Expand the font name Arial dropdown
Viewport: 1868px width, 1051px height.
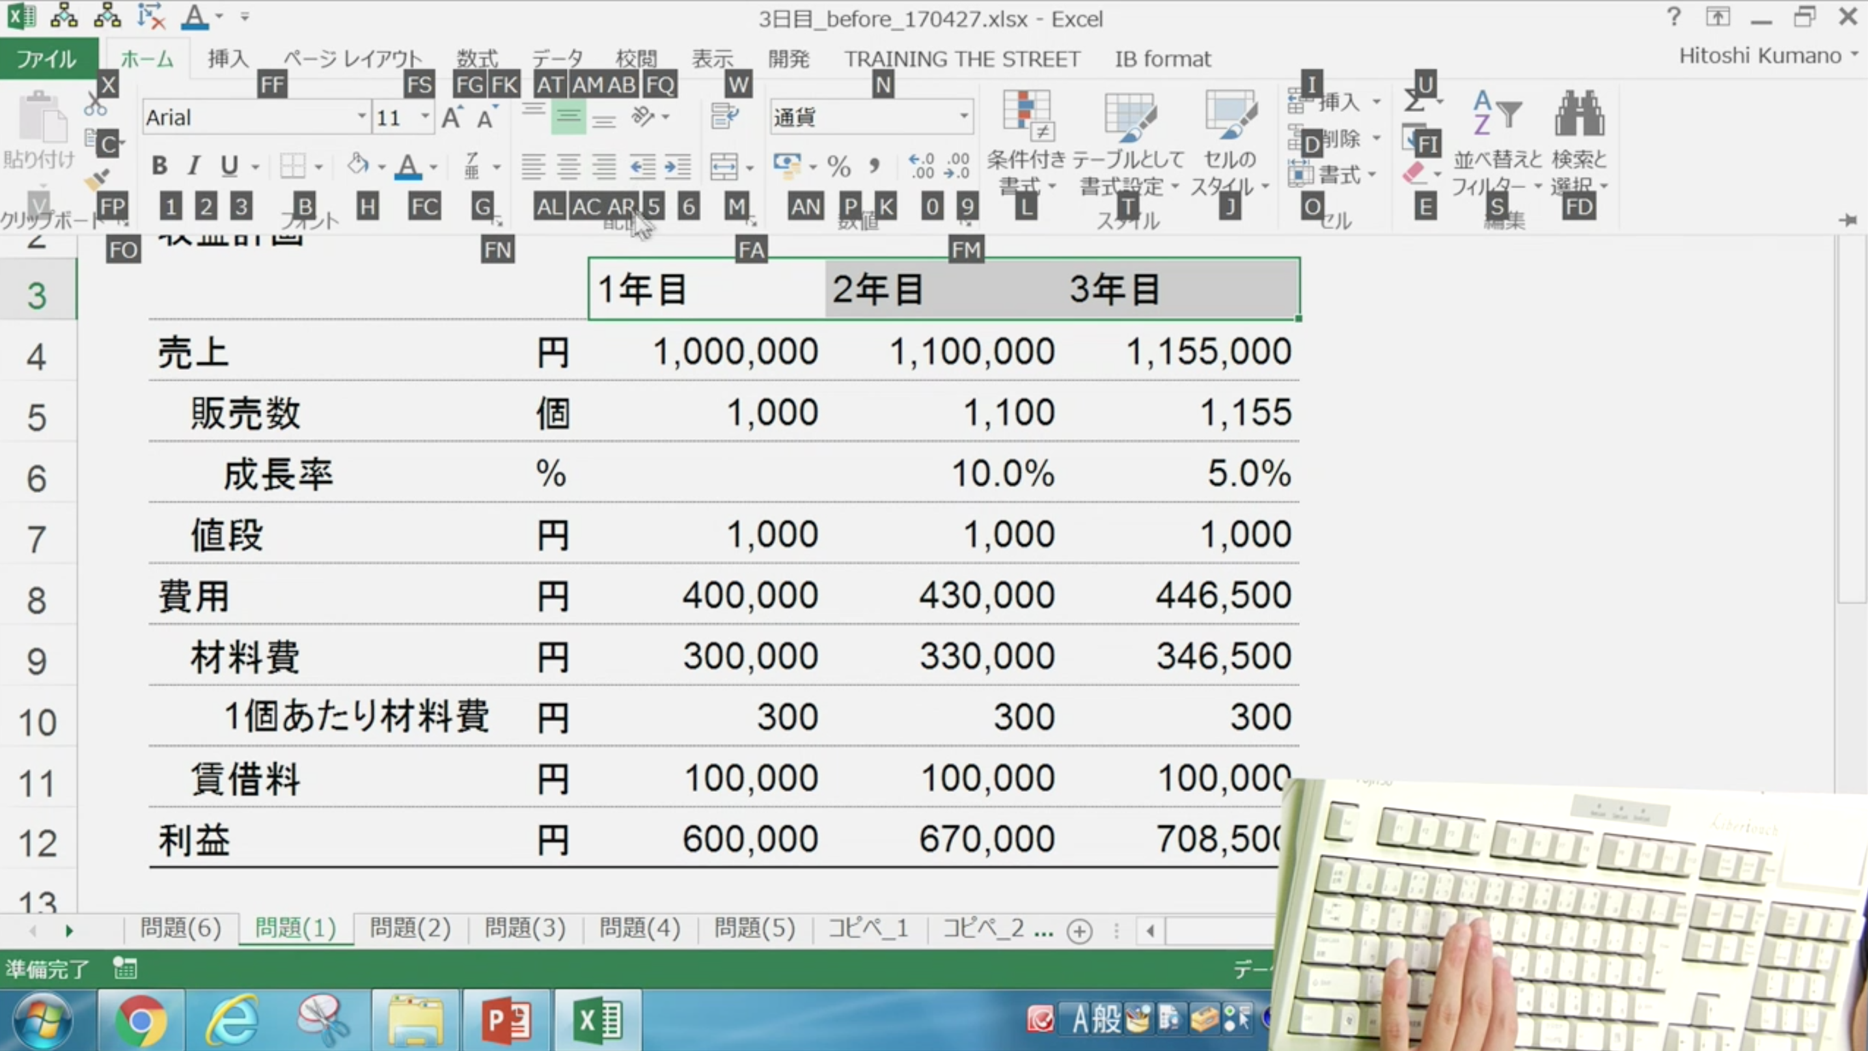click(359, 117)
